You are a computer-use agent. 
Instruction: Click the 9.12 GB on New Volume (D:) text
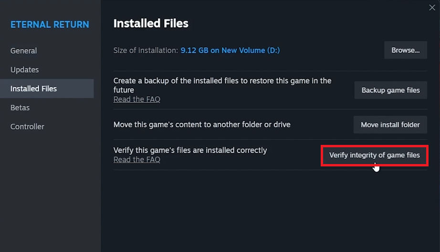coord(230,50)
